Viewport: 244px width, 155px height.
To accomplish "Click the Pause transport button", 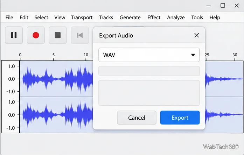I will [14, 35].
